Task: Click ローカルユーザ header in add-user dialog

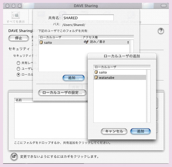Action: pos(122,67)
